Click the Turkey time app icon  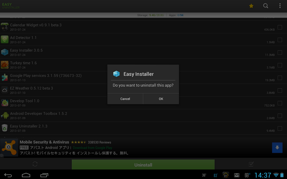coord(5,65)
